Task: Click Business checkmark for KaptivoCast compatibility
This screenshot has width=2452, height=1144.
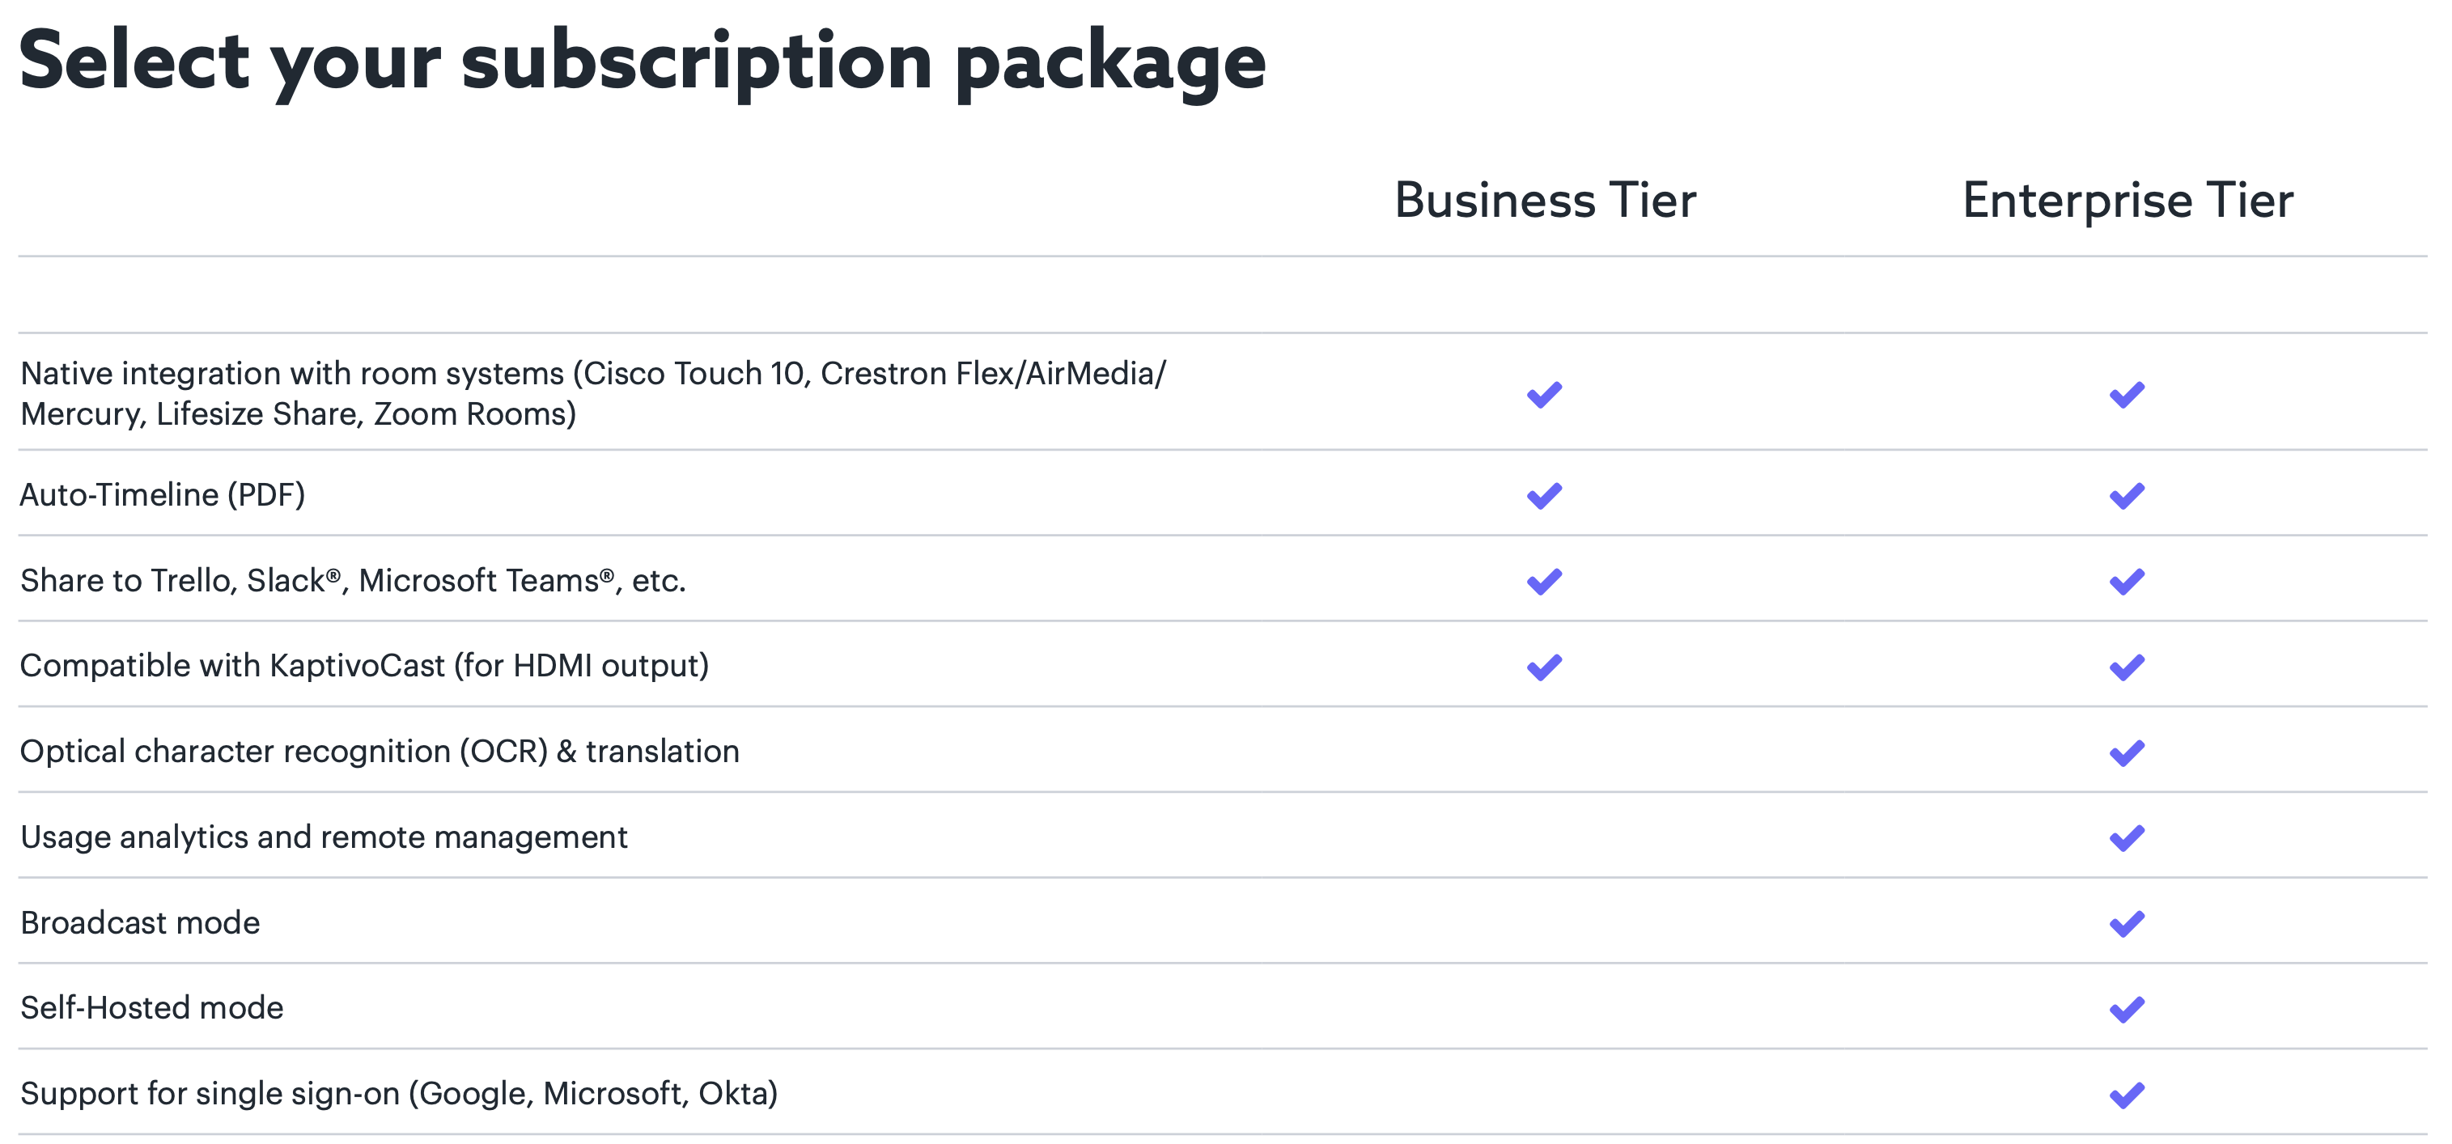Action: (x=1544, y=667)
